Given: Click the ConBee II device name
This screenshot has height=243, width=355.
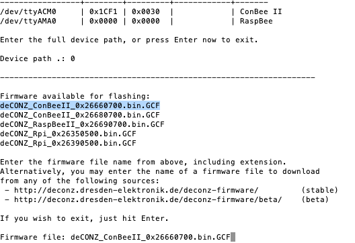Looking at the screenshot, I should pos(261,11).
